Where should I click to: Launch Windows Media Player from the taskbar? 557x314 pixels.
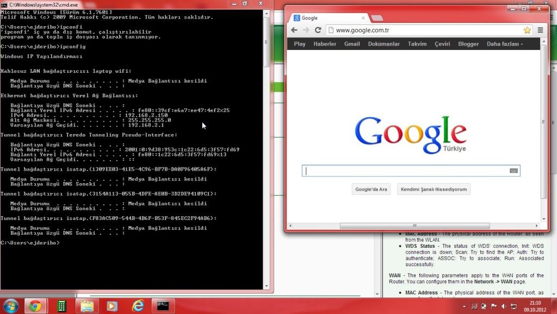pos(112,306)
